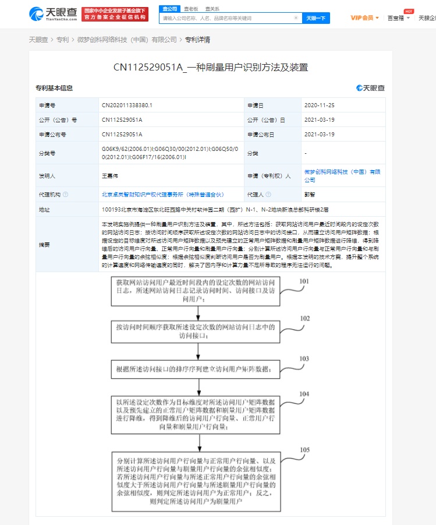Select the 查老板 search tab
The image size is (436, 525).
click(x=191, y=9)
